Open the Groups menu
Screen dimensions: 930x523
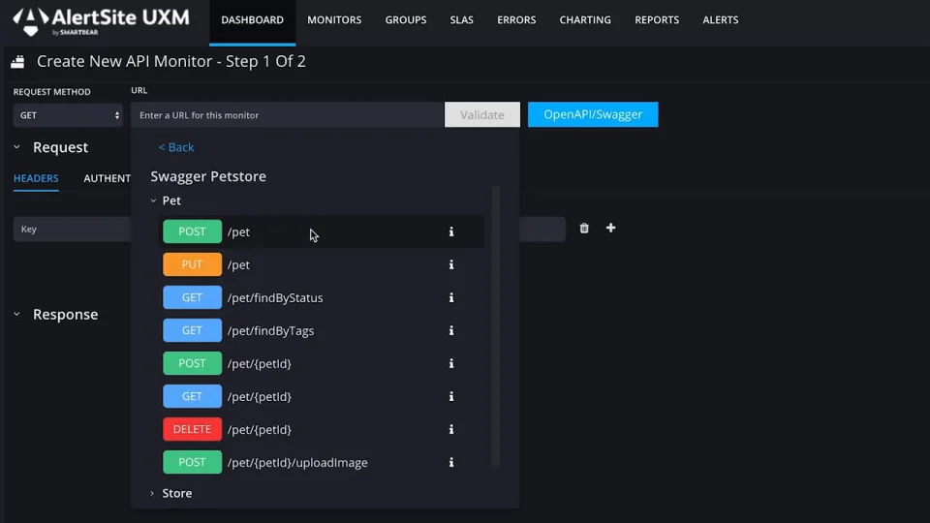tap(406, 20)
